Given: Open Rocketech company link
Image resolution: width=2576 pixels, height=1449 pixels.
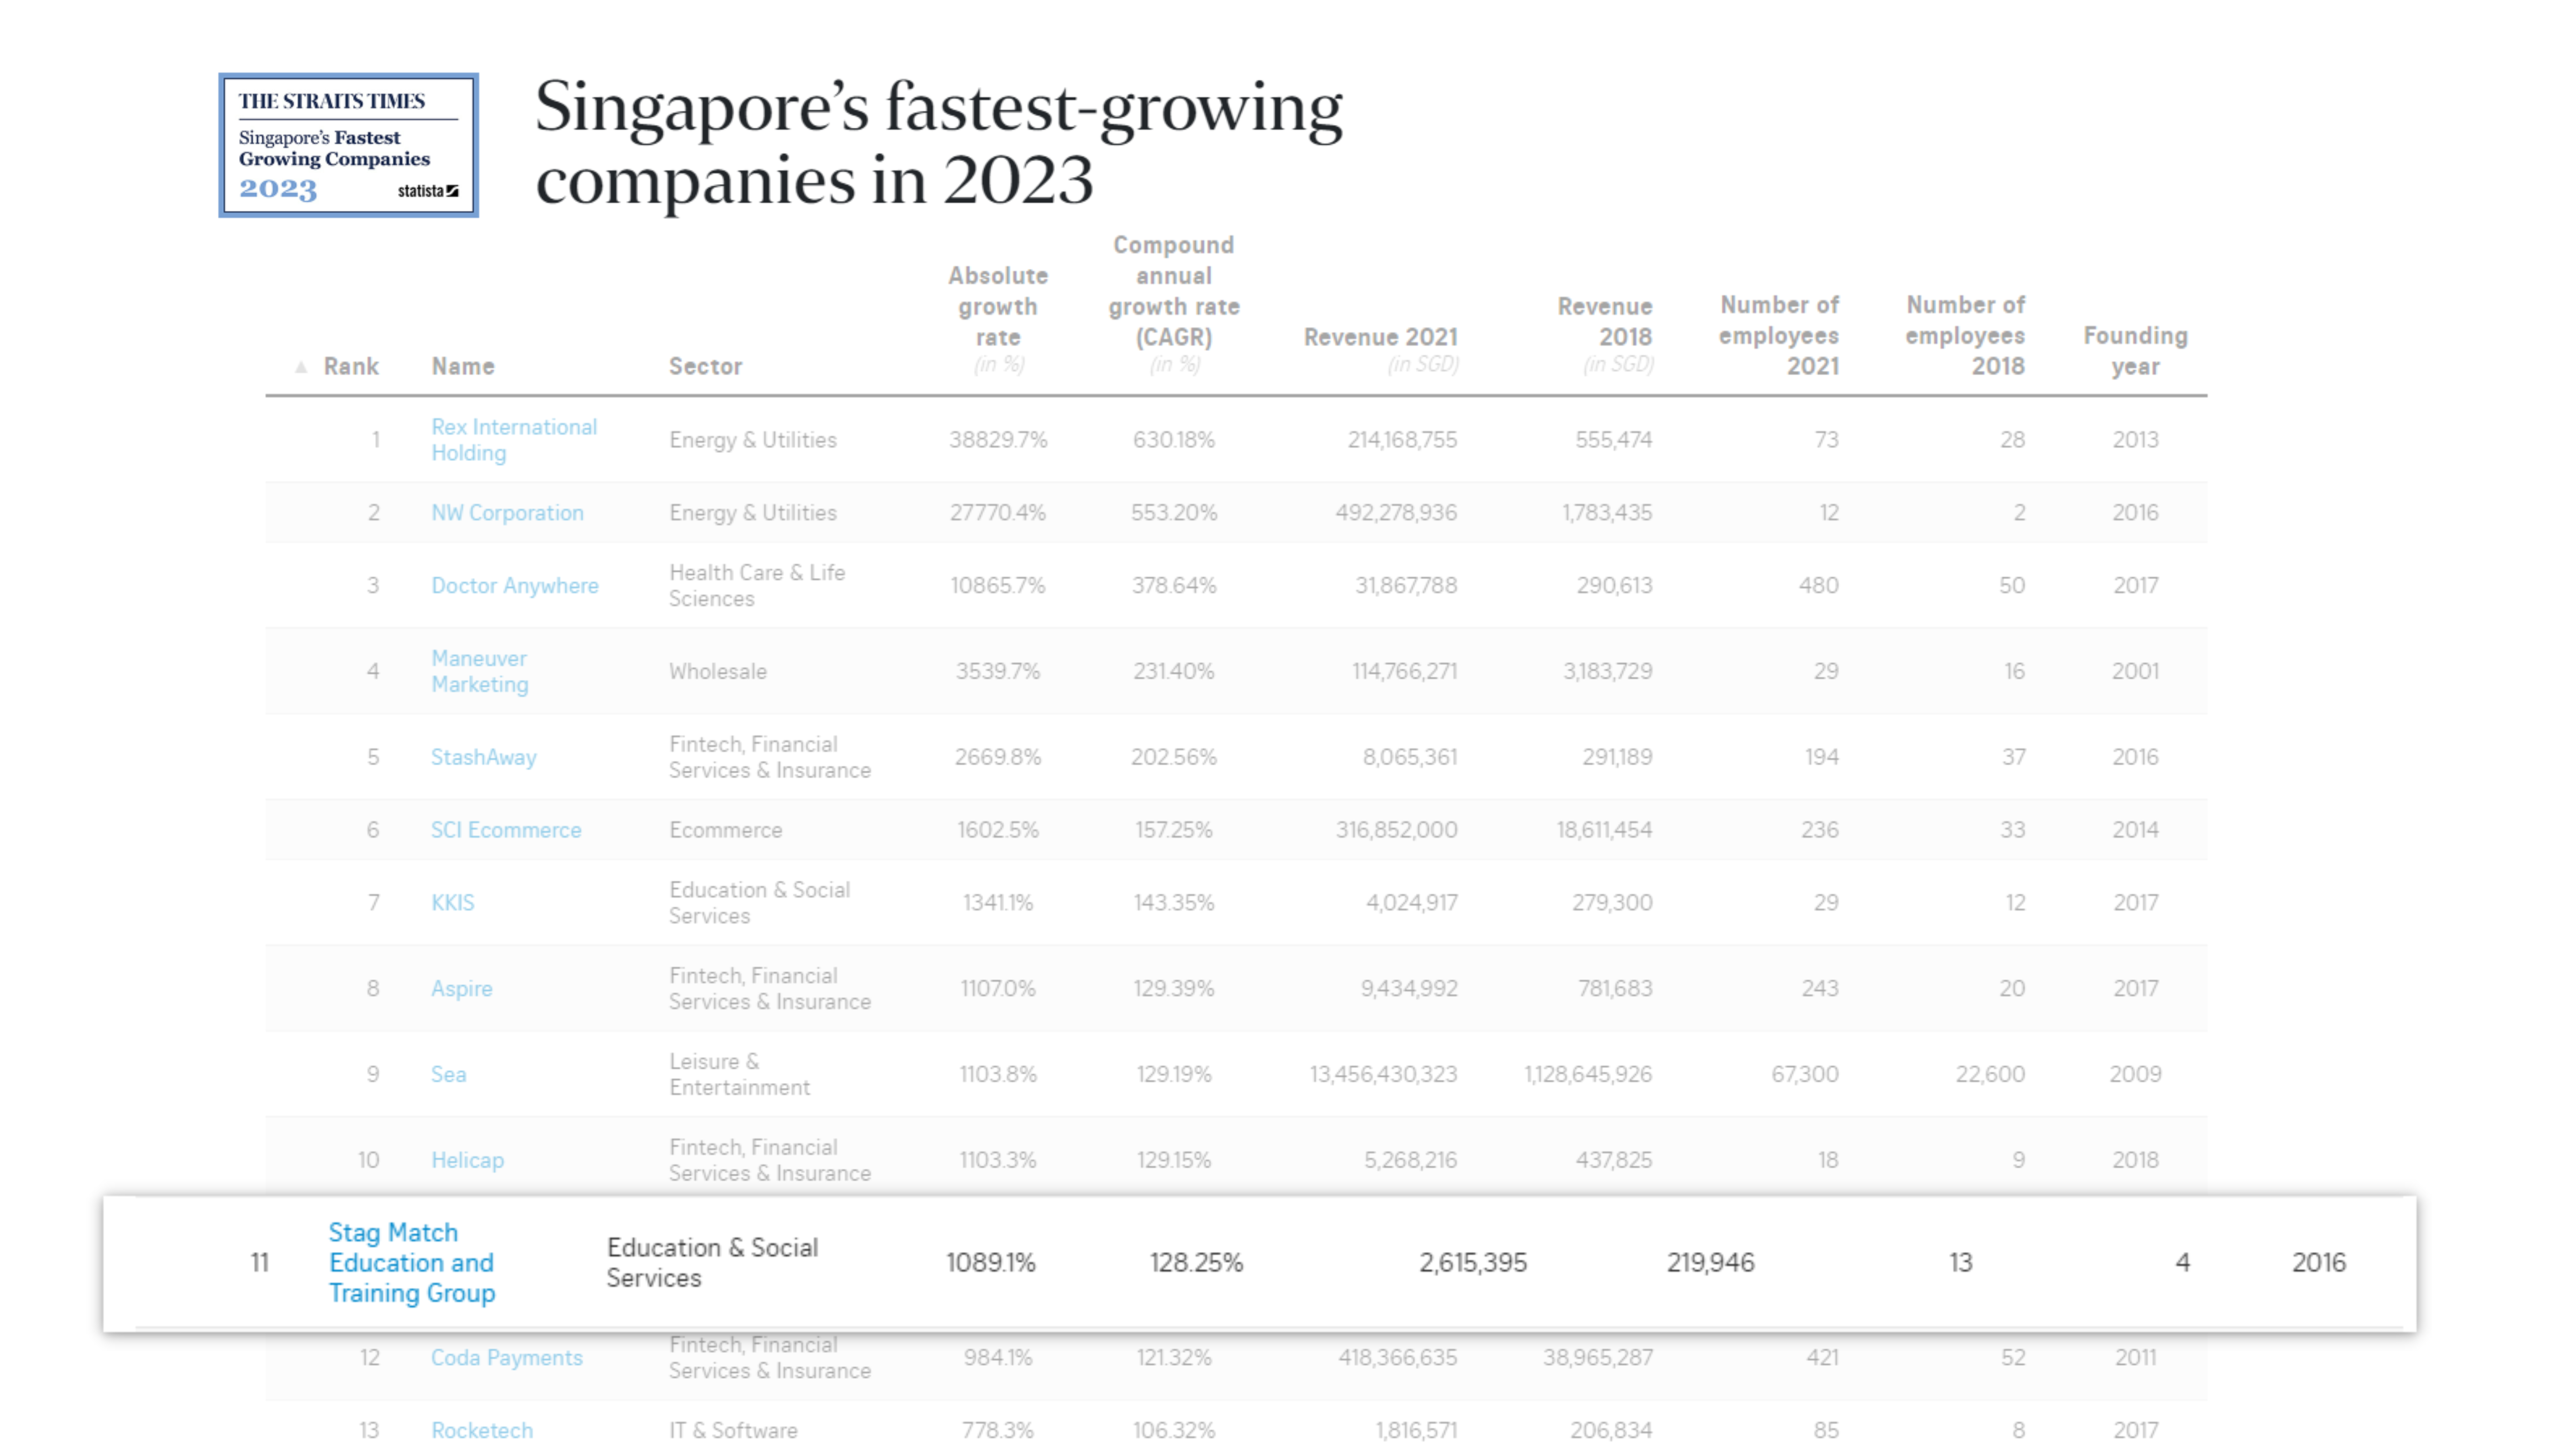Looking at the screenshot, I should (x=482, y=1431).
